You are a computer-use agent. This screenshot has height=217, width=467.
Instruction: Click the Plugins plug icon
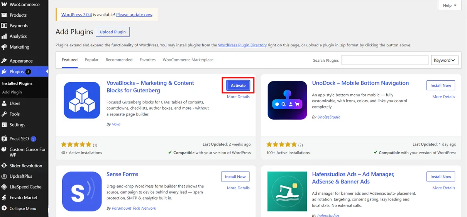coord(4,71)
